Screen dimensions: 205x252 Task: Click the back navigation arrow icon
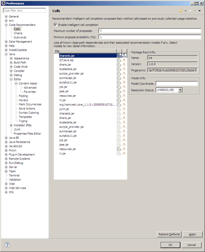(x=181, y=11)
